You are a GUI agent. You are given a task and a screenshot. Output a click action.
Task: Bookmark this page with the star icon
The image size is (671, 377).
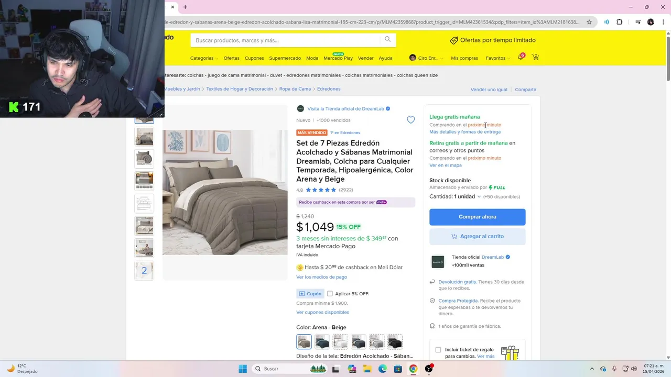589,22
